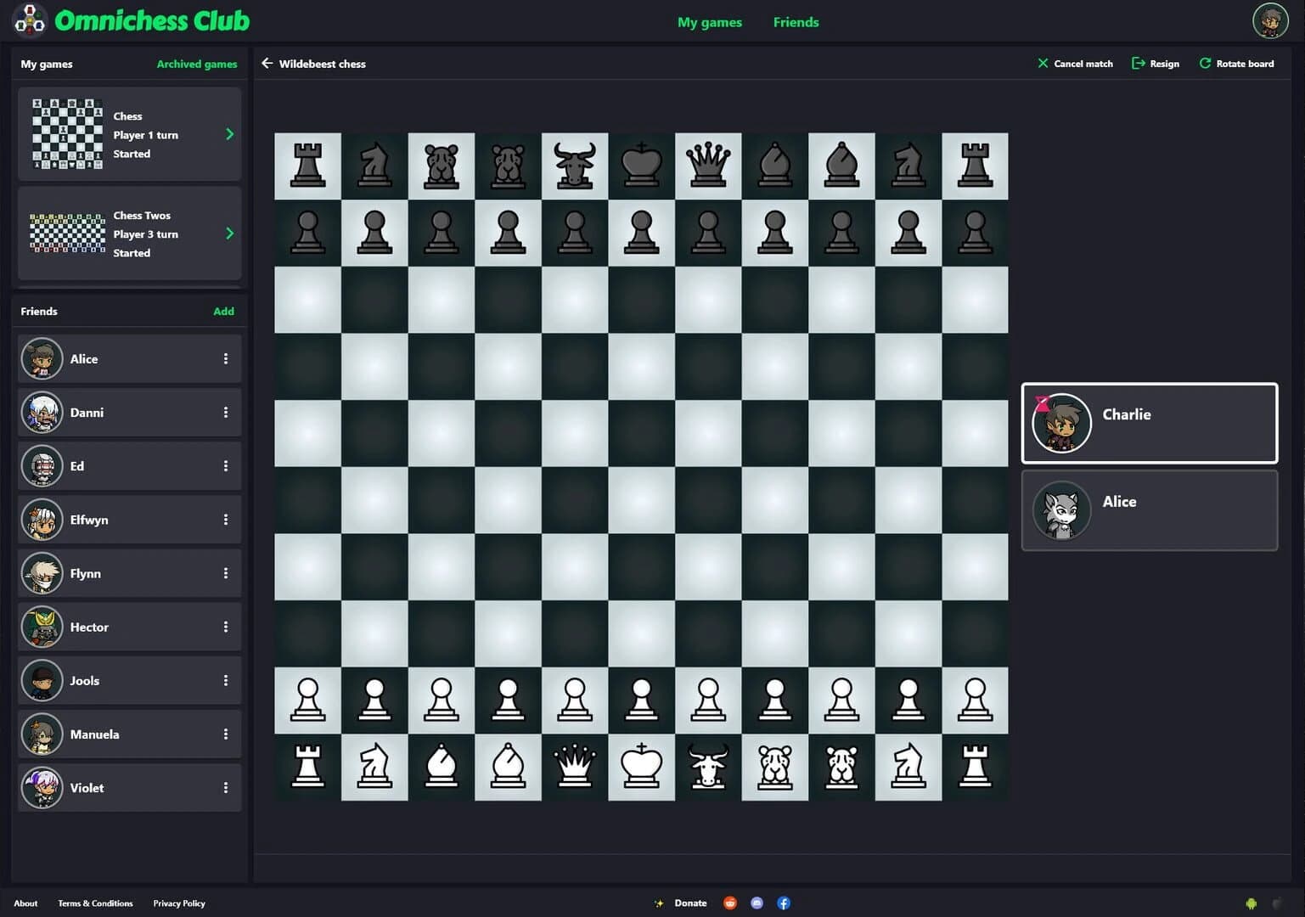Select the black queen piece

pos(708,165)
